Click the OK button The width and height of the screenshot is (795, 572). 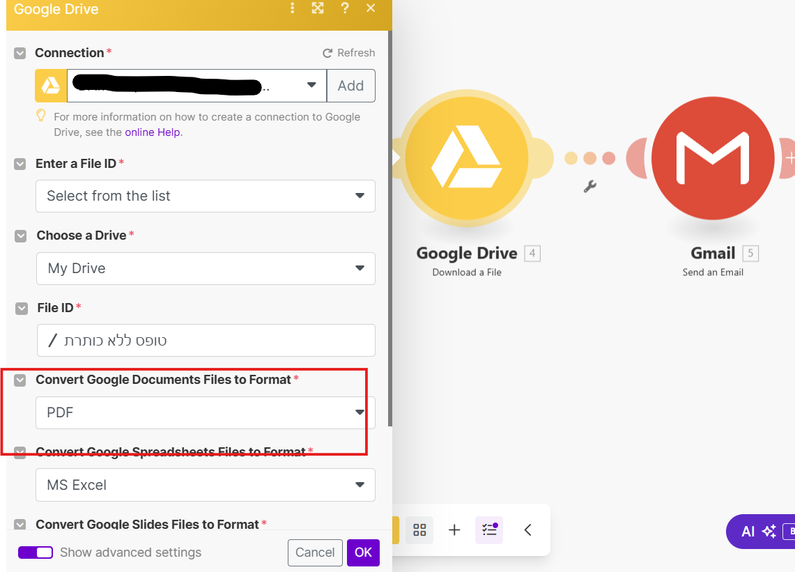363,552
